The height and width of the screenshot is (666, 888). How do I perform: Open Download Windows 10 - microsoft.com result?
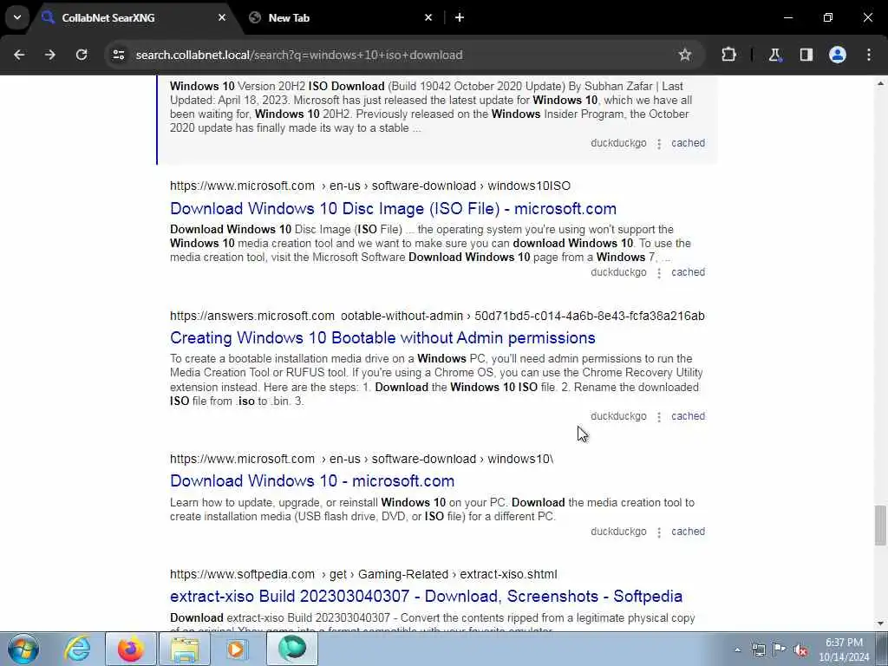point(312,480)
